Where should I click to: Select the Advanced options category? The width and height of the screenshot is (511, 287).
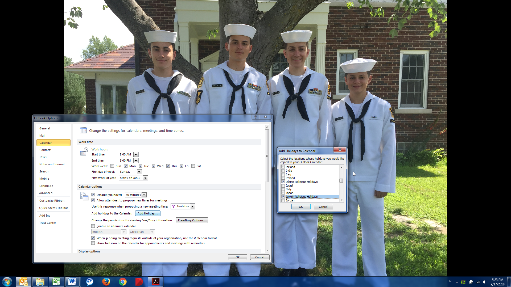[x=46, y=193]
